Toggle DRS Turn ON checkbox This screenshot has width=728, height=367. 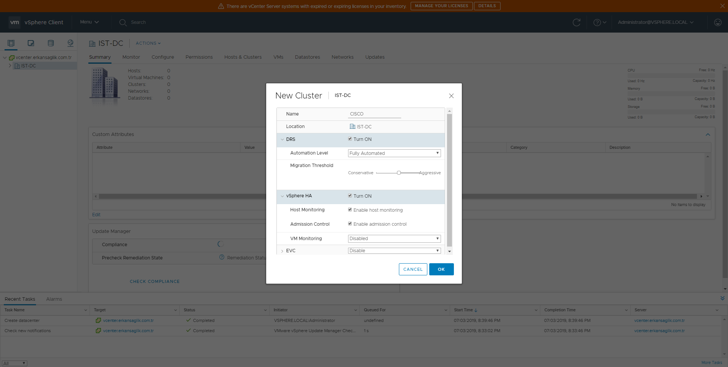(350, 139)
